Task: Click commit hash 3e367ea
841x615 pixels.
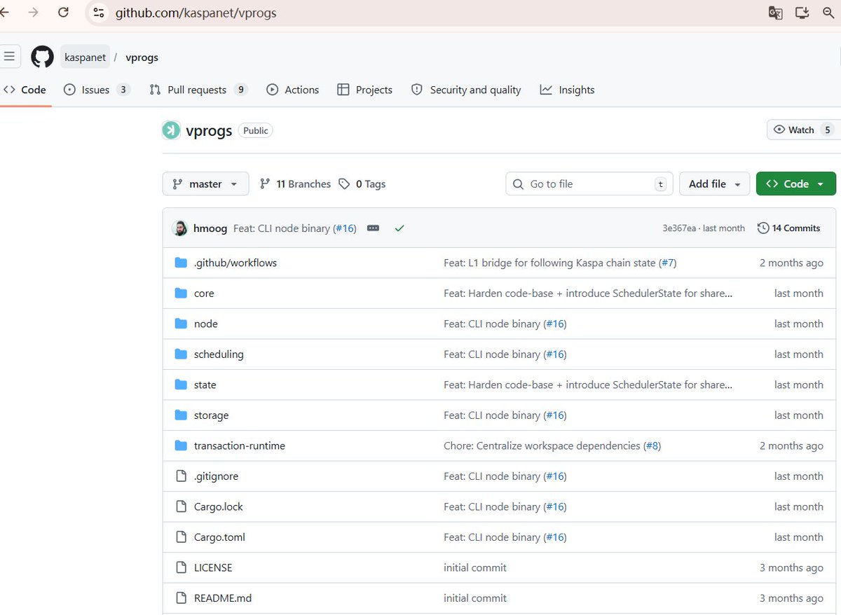Action: click(679, 228)
